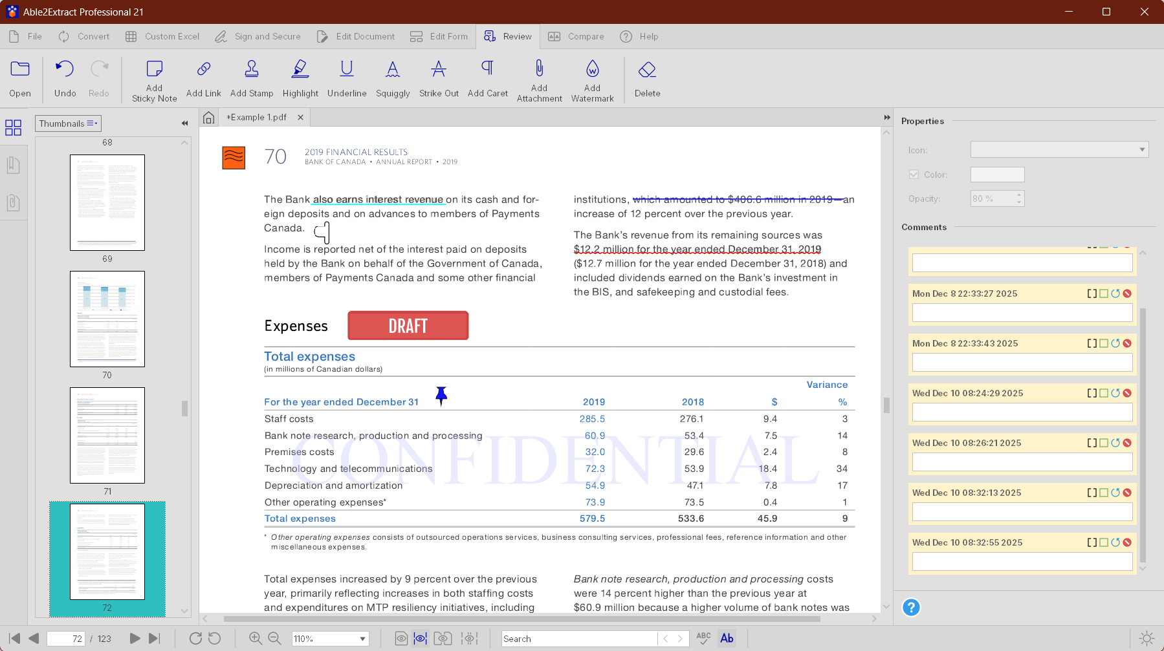
Task: Open the Edit Document tab
Action: (356, 37)
